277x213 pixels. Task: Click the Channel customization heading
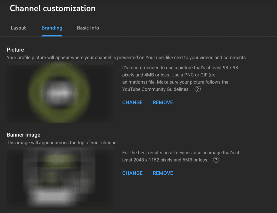pos(53,8)
